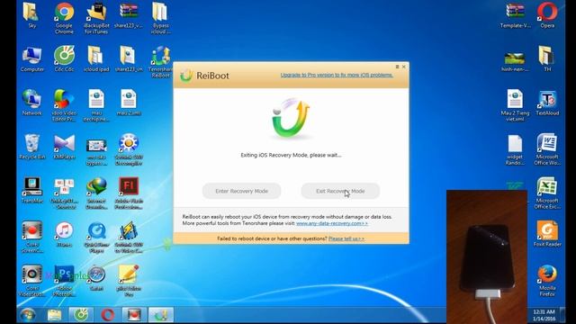
Task: Select the icloud ipad folder
Action: tap(96, 58)
